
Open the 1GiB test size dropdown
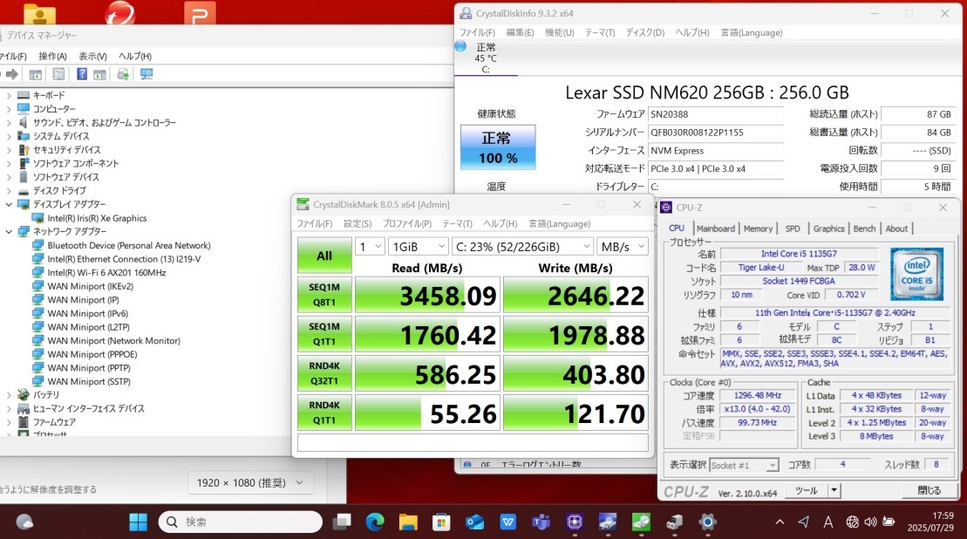(419, 247)
